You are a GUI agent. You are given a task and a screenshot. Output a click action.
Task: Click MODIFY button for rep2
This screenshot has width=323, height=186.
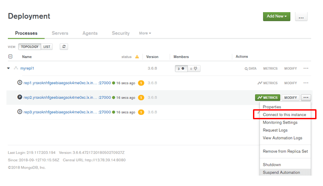290,98
